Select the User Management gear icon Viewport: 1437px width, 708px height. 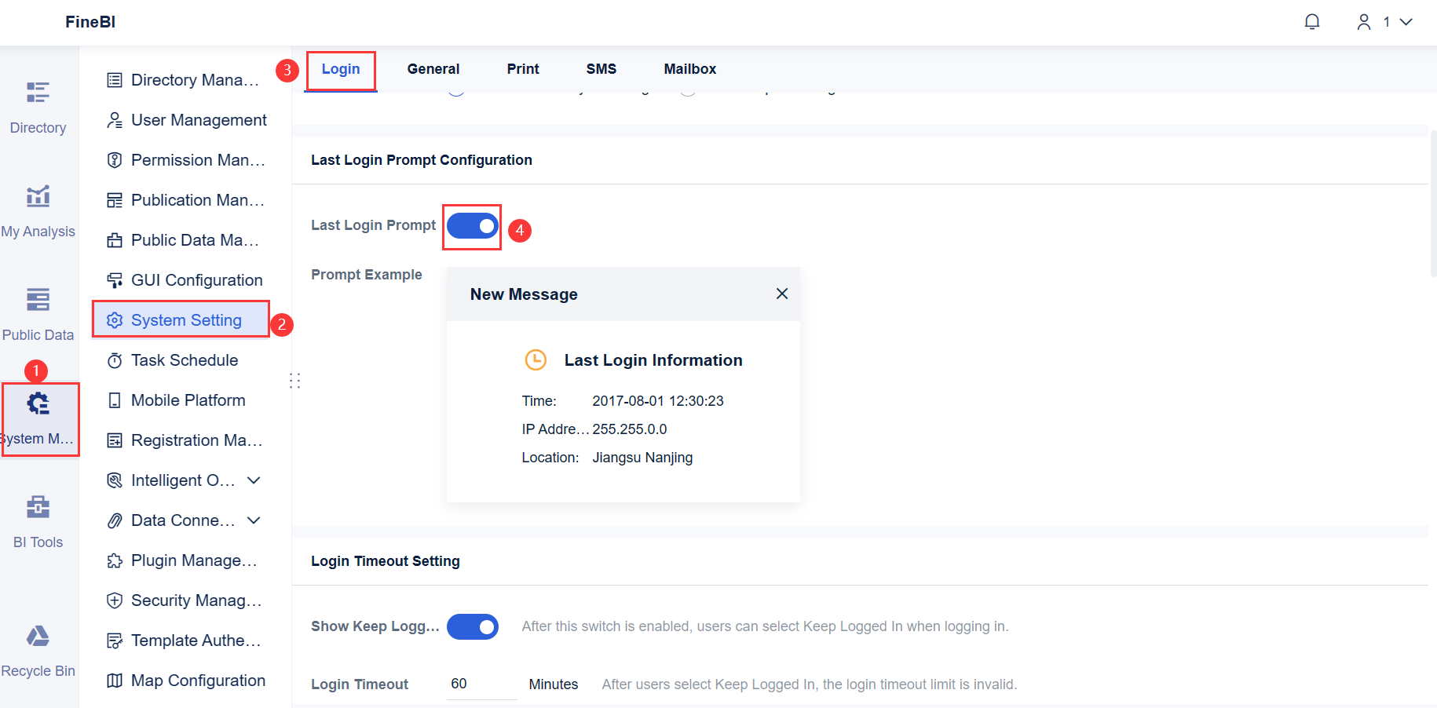pyautogui.click(x=115, y=119)
